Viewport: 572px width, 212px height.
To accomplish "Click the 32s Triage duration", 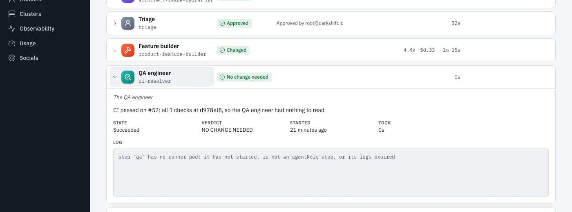I will [x=456, y=23].
